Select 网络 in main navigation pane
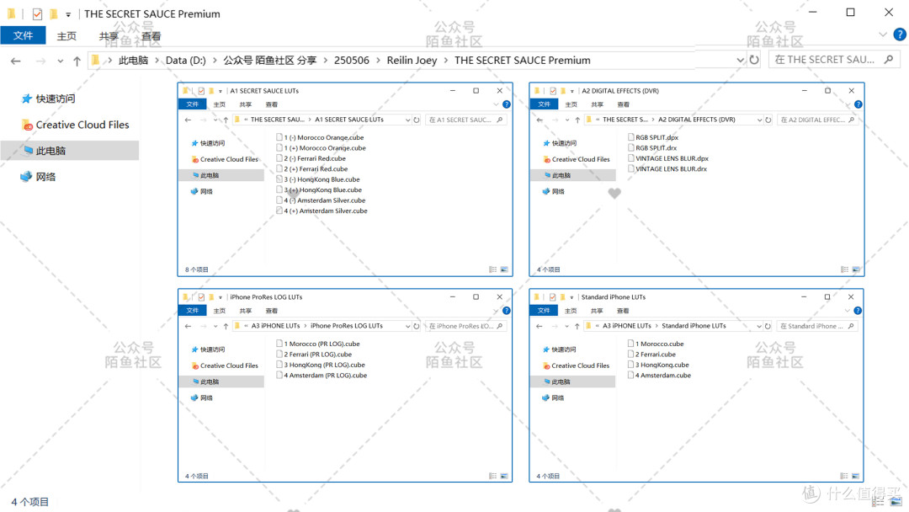909x512 pixels. tap(38, 177)
